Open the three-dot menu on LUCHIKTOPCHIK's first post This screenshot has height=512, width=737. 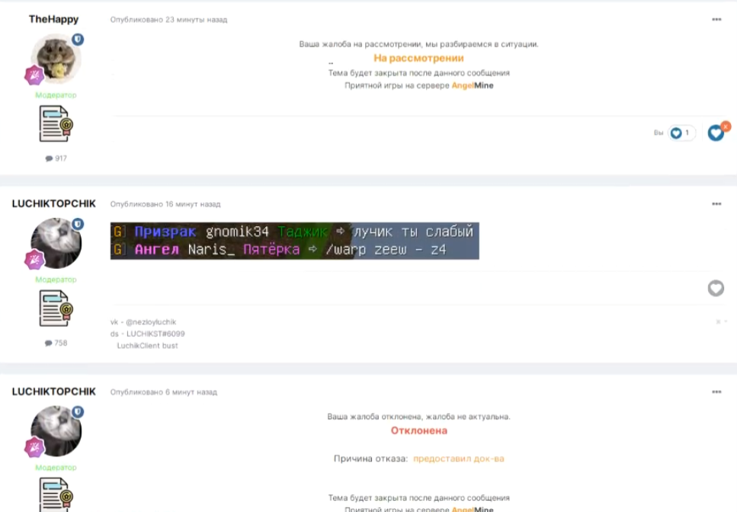click(716, 203)
